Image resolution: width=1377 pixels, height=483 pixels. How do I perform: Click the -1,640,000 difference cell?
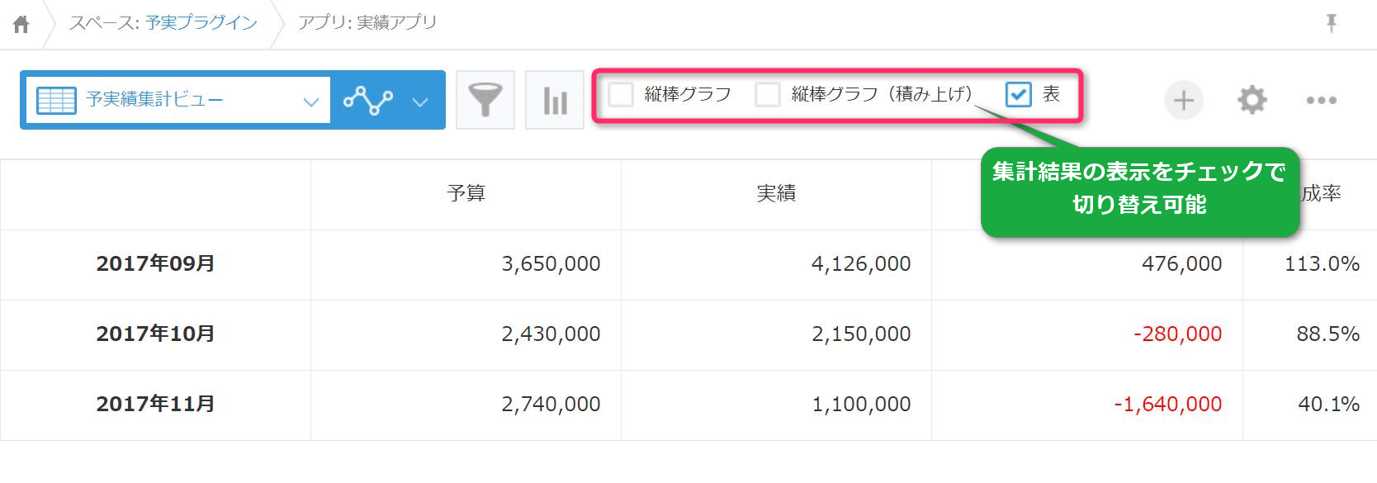pyautogui.click(x=1167, y=404)
